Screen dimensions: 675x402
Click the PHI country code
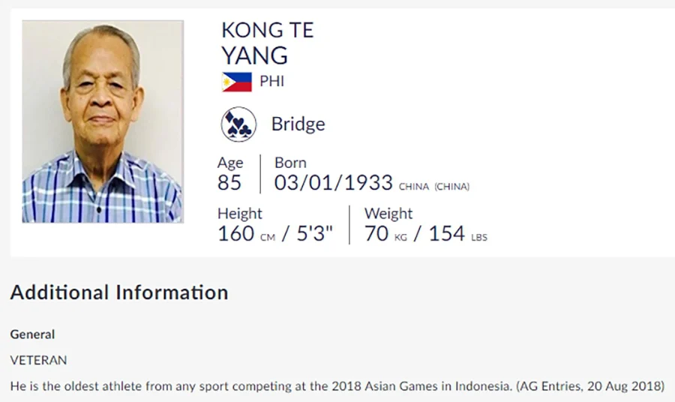[x=271, y=81]
